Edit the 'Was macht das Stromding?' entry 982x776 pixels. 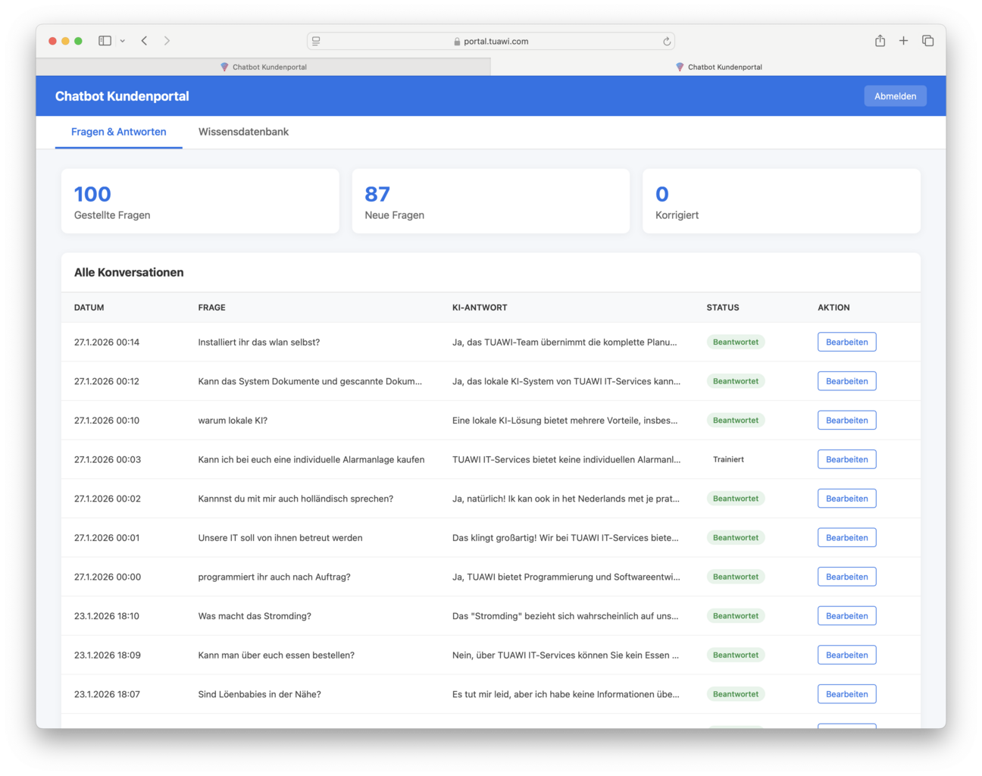click(846, 616)
